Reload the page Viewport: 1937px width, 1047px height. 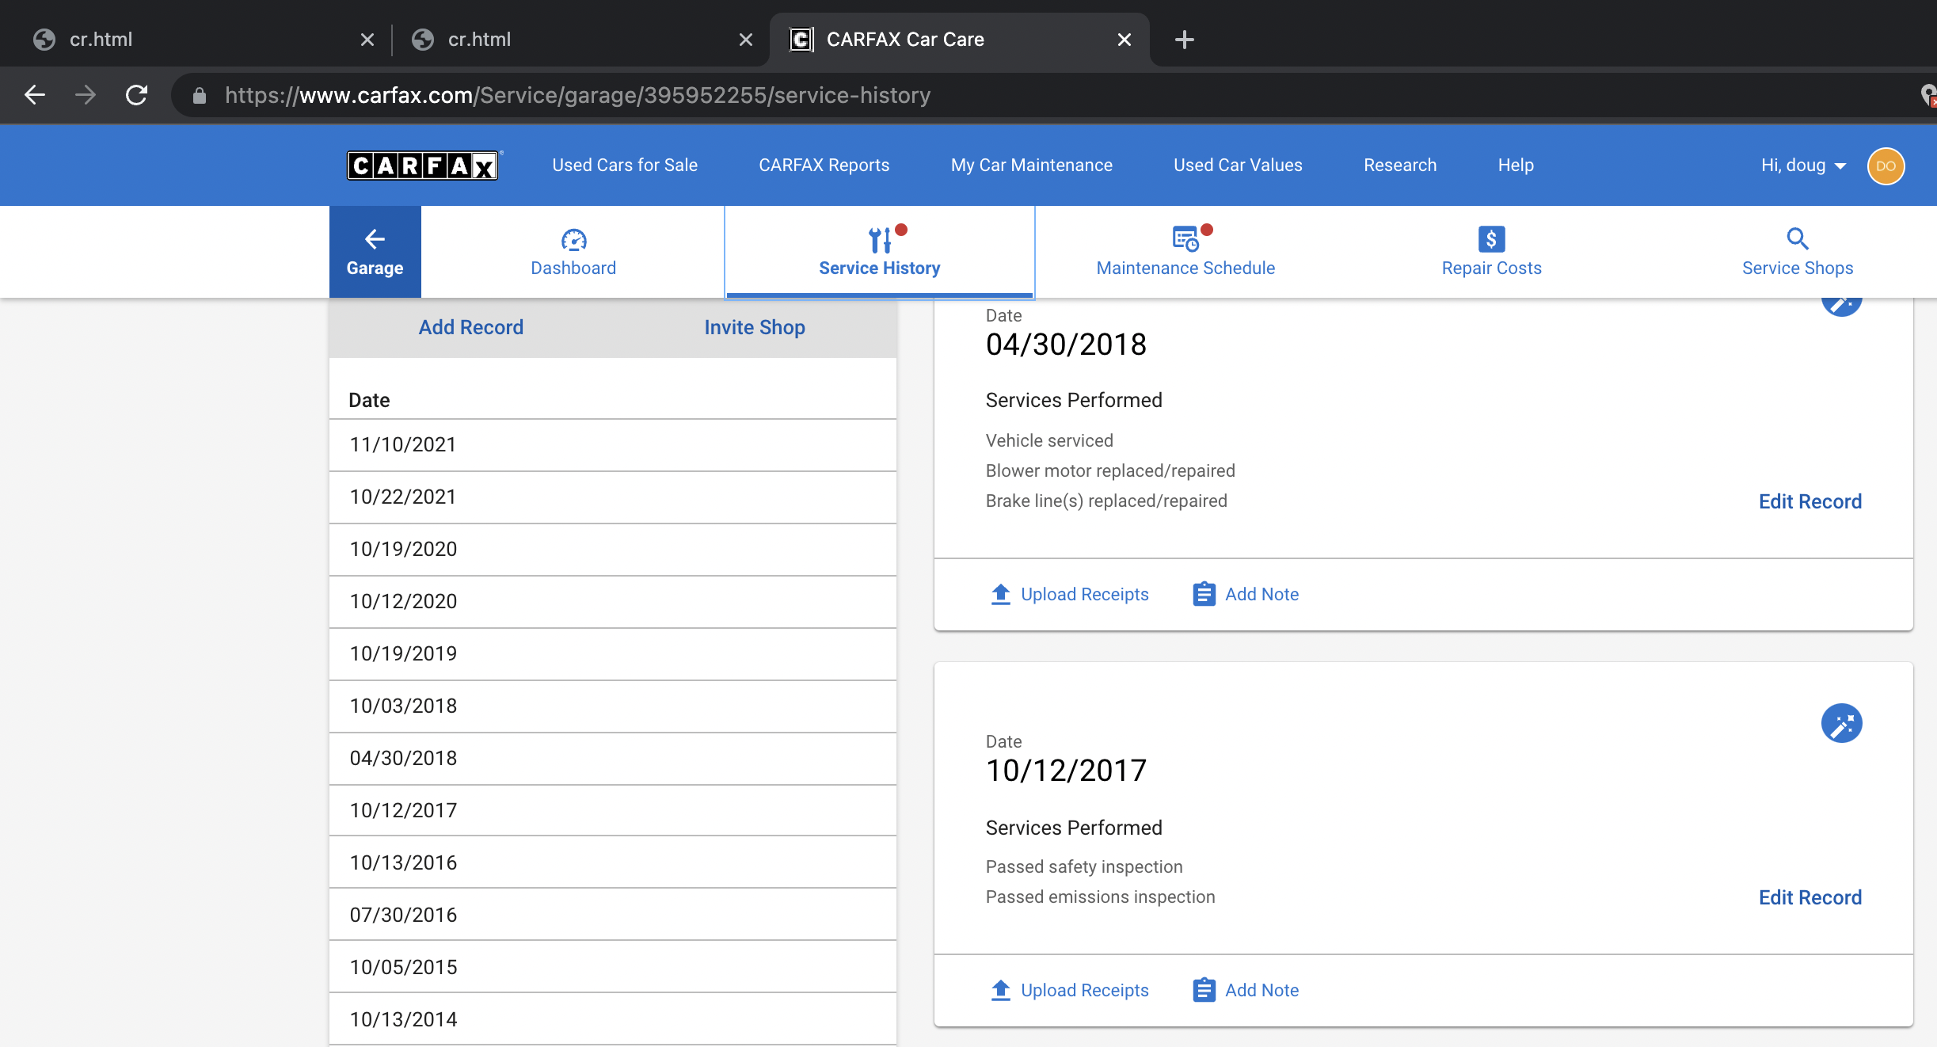coord(136,95)
